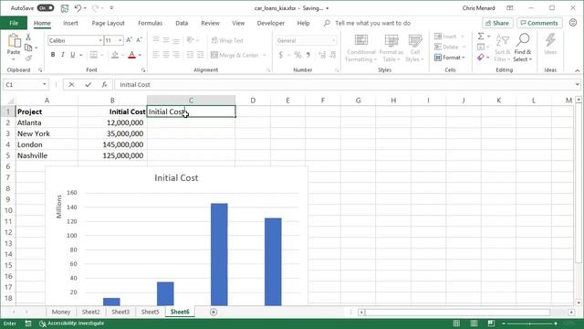
Task: Open the File tab
Action: tap(14, 23)
